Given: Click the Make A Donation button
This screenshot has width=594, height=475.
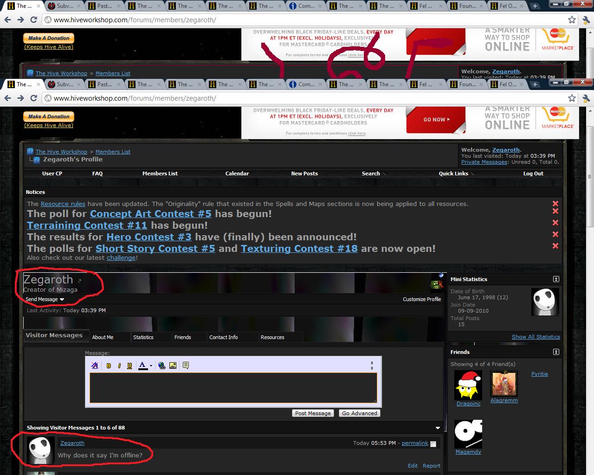Looking at the screenshot, I should (49, 116).
